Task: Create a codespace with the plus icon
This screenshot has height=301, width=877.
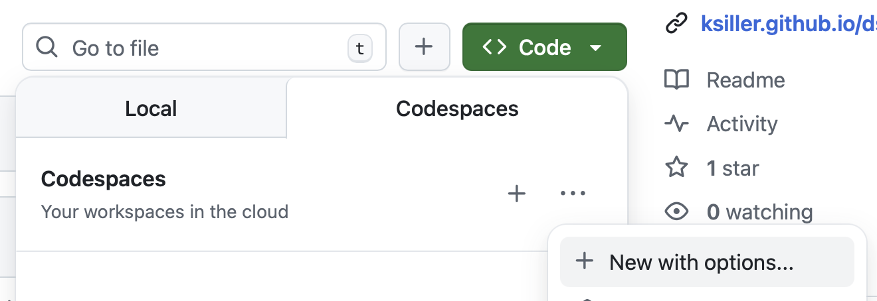Action: click(x=516, y=194)
